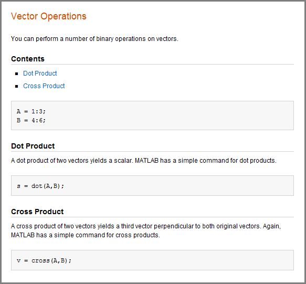Screen dimensions: 306x284
Task: Click the bullet beside Cross Product link
Action: coord(17,86)
